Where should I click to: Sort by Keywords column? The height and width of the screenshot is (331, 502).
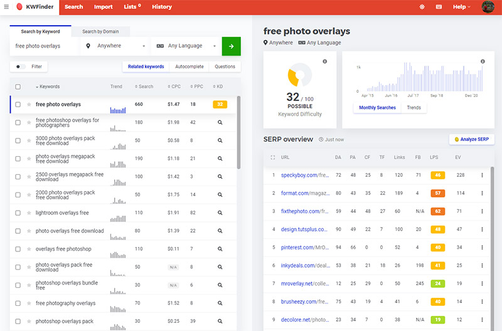click(x=48, y=87)
